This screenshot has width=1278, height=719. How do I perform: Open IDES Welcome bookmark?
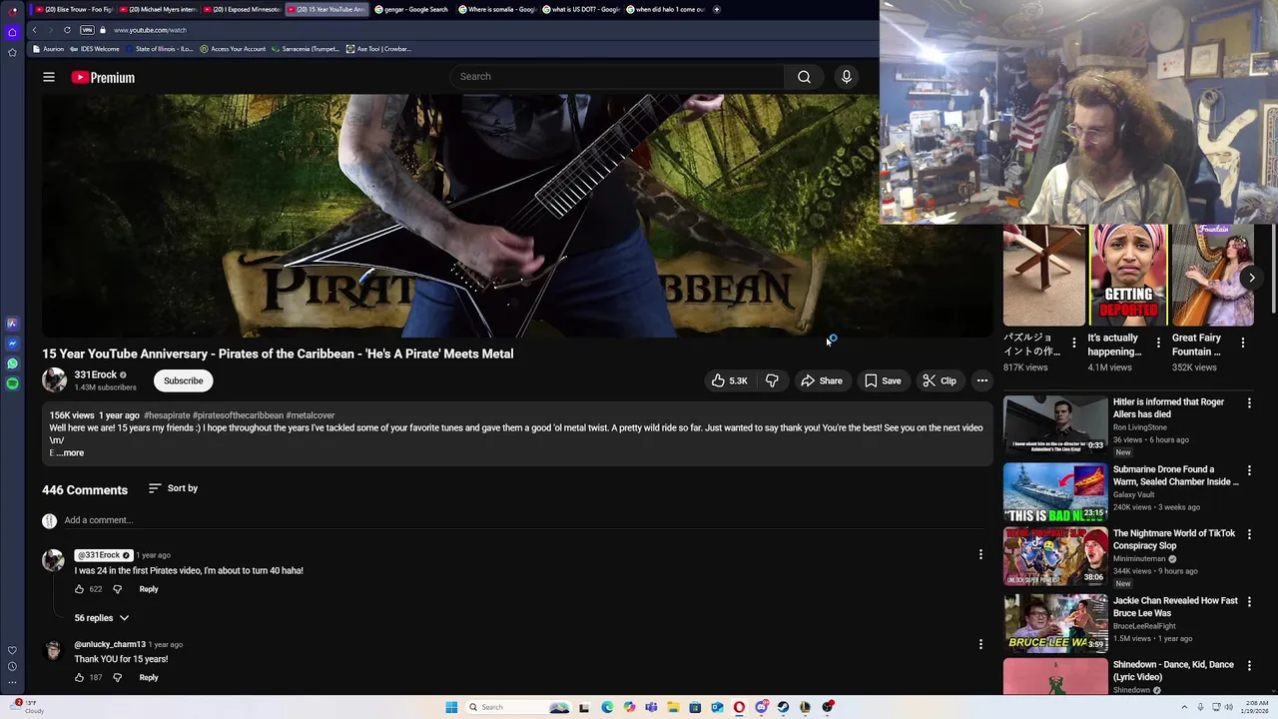click(94, 49)
